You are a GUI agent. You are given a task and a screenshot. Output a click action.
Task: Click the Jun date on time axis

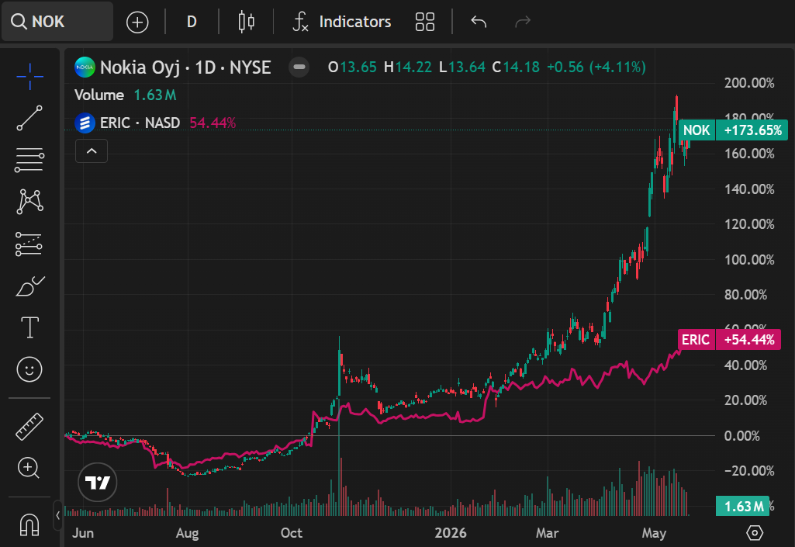pyautogui.click(x=83, y=533)
